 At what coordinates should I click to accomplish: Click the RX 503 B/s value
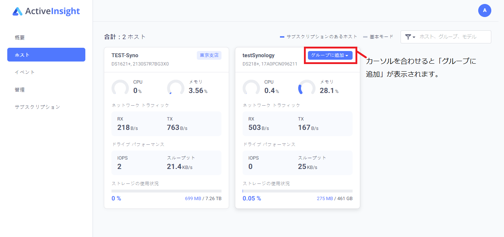click(259, 128)
